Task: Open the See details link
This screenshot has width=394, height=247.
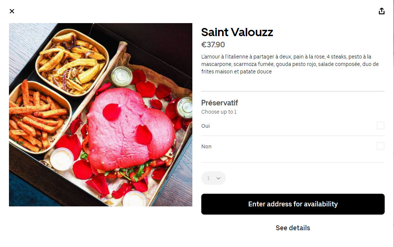Action: 293,228
